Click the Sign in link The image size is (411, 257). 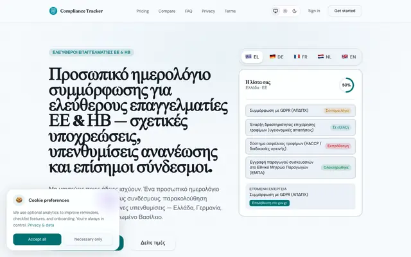coord(314,11)
